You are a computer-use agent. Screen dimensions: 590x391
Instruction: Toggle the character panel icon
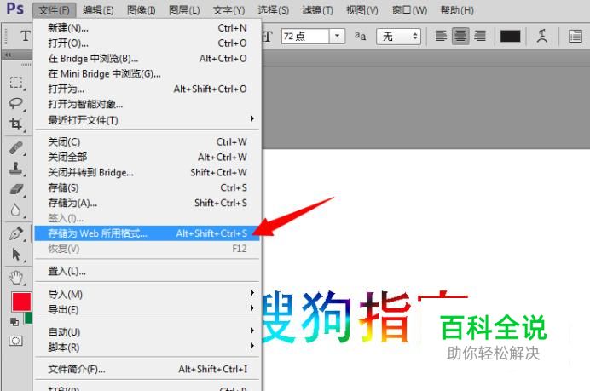[576, 37]
